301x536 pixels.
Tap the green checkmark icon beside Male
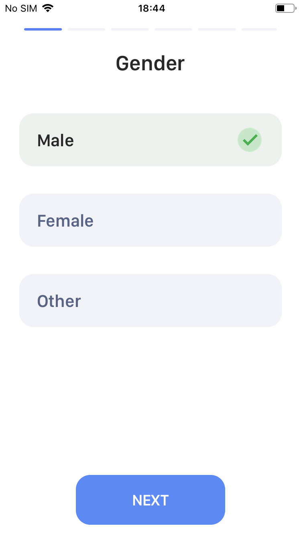point(250,140)
